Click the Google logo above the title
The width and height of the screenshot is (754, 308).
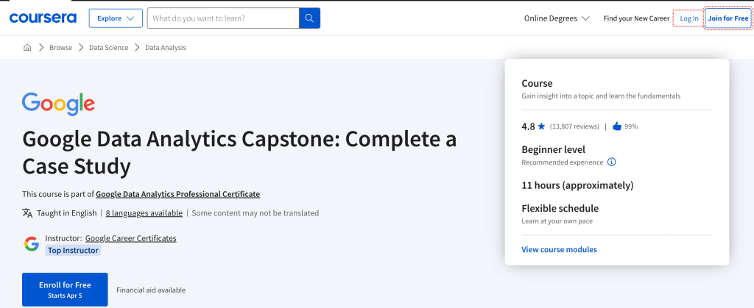pos(58,104)
